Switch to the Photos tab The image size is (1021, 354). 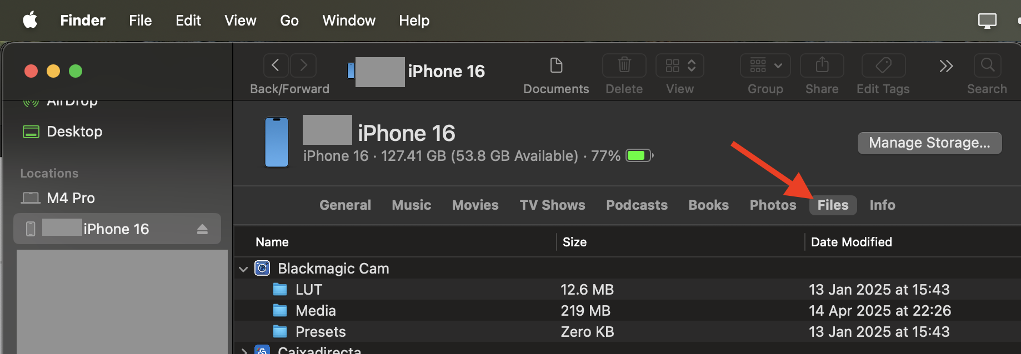point(773,205)
